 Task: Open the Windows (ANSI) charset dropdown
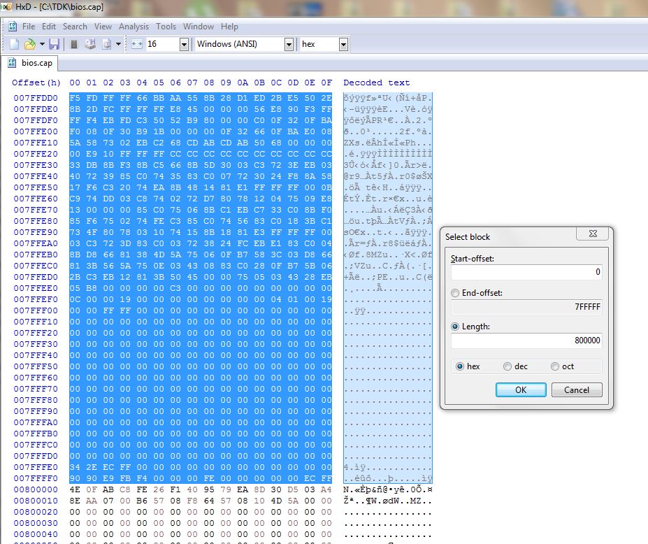(x=289, y=44)
